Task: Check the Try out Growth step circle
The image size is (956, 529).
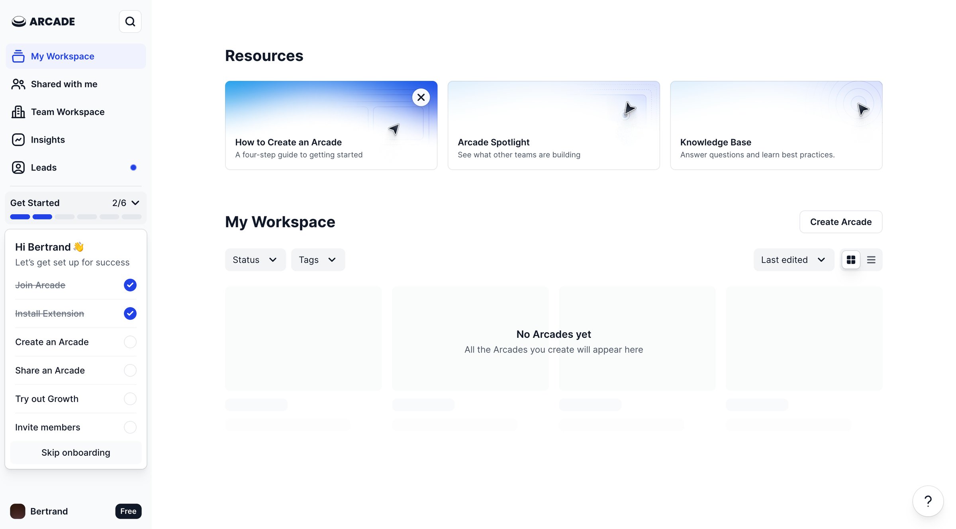Action: coord(130,399)
